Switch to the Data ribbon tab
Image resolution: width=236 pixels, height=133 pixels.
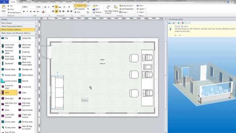[37, 2]
